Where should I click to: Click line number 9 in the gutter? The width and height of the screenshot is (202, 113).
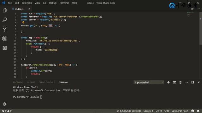point(15,38)
